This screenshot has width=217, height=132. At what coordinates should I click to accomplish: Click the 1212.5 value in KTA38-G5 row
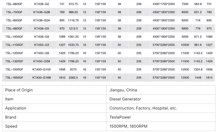(x=73, y=28)
